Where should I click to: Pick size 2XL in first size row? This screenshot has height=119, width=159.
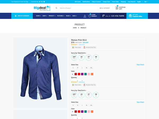click(x=91, y=68)
